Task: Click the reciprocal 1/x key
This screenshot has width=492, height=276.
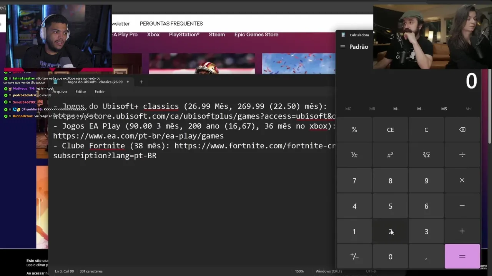Action: point(354,155)
